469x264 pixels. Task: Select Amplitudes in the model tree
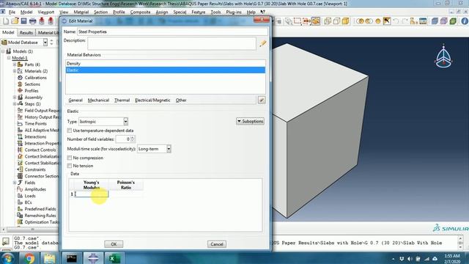tap(35, 189)
